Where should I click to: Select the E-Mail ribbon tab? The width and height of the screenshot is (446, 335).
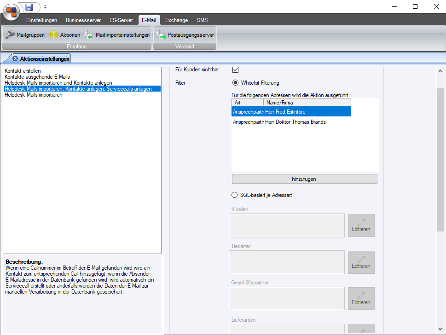click(x=149, y=20)
